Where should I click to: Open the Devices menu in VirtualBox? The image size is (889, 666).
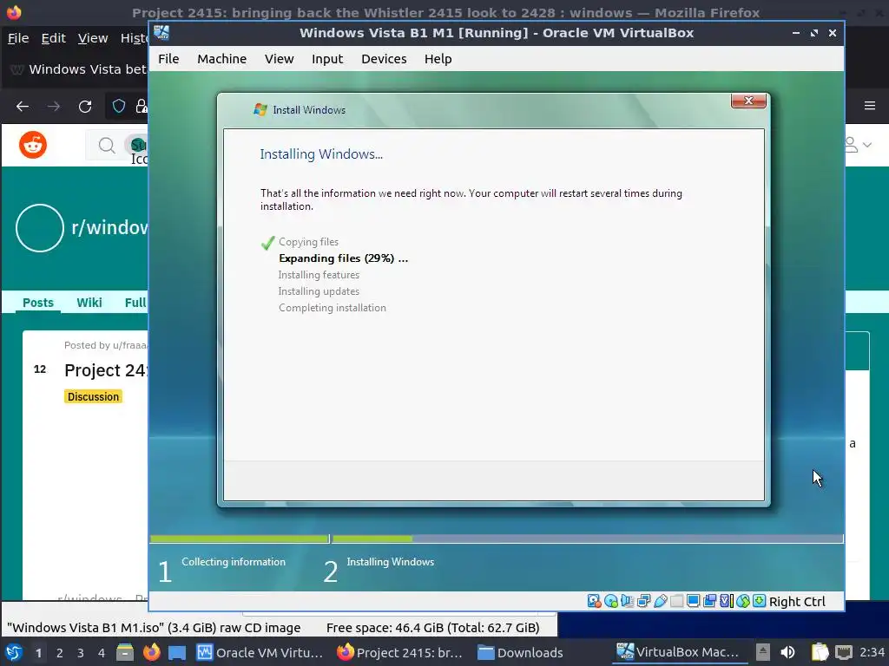coord(384,59)
